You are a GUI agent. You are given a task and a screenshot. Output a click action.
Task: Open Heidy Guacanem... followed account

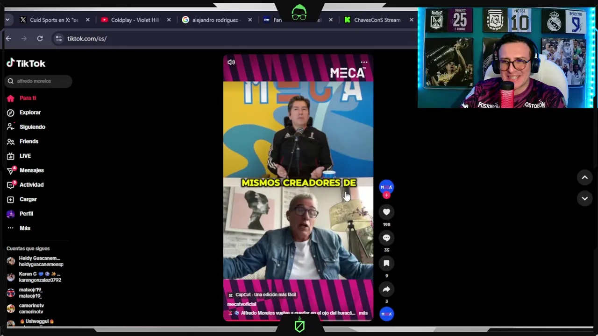pyautogui.click(x=36, y=261)
